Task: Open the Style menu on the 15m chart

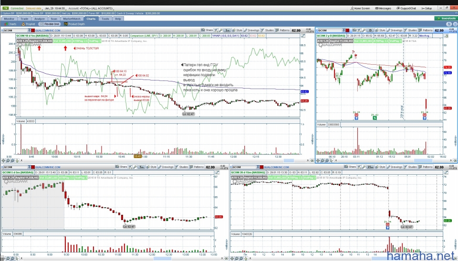Action: coord(381,167)
